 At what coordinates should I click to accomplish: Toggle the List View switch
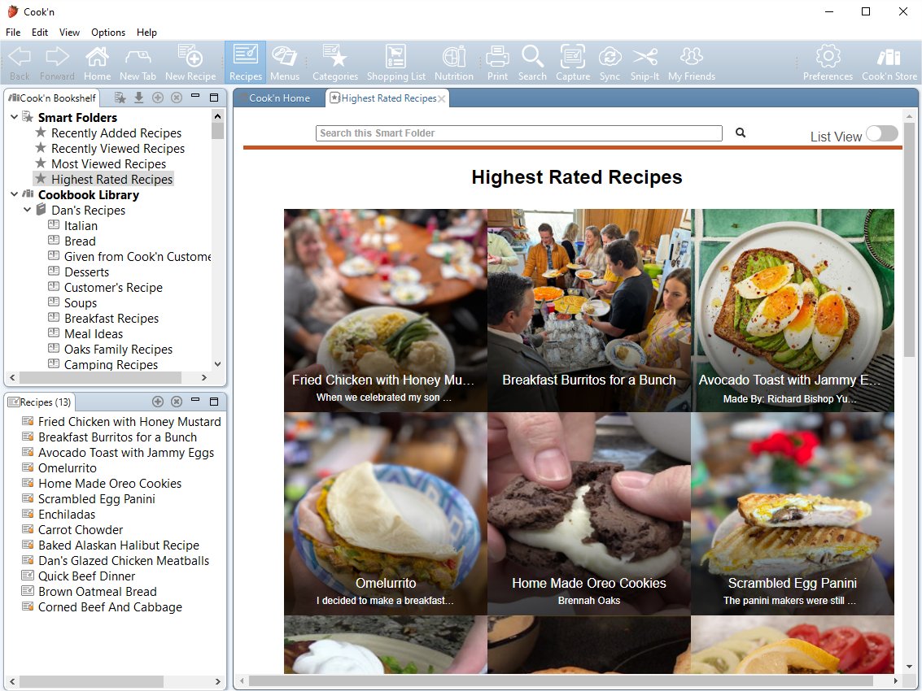pyautogui.click(x=881, y=134)
